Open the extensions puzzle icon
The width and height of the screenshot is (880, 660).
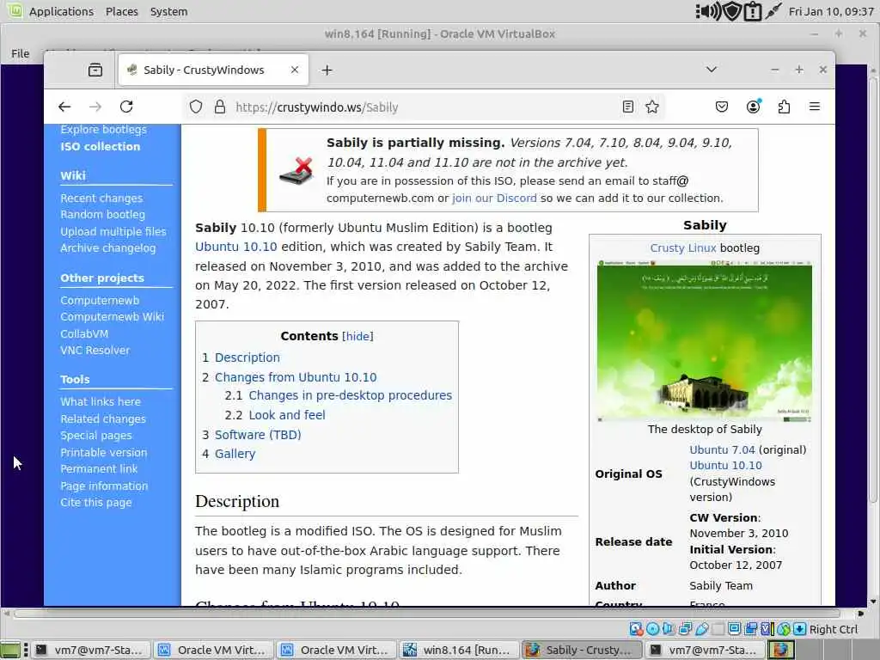click(784, 107)
